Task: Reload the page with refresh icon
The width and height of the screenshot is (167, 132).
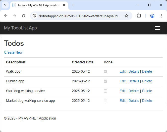Action: click(24, 16)
